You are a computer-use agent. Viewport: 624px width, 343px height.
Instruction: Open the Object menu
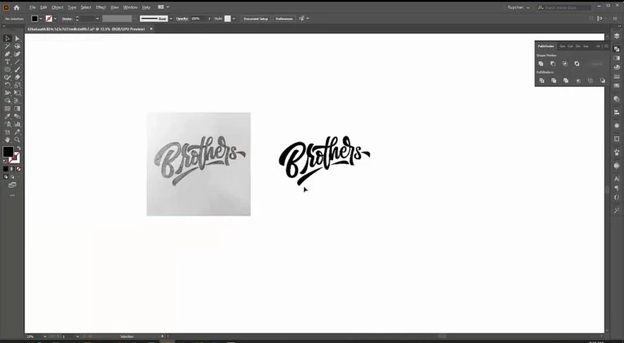[x=57, y=7]
